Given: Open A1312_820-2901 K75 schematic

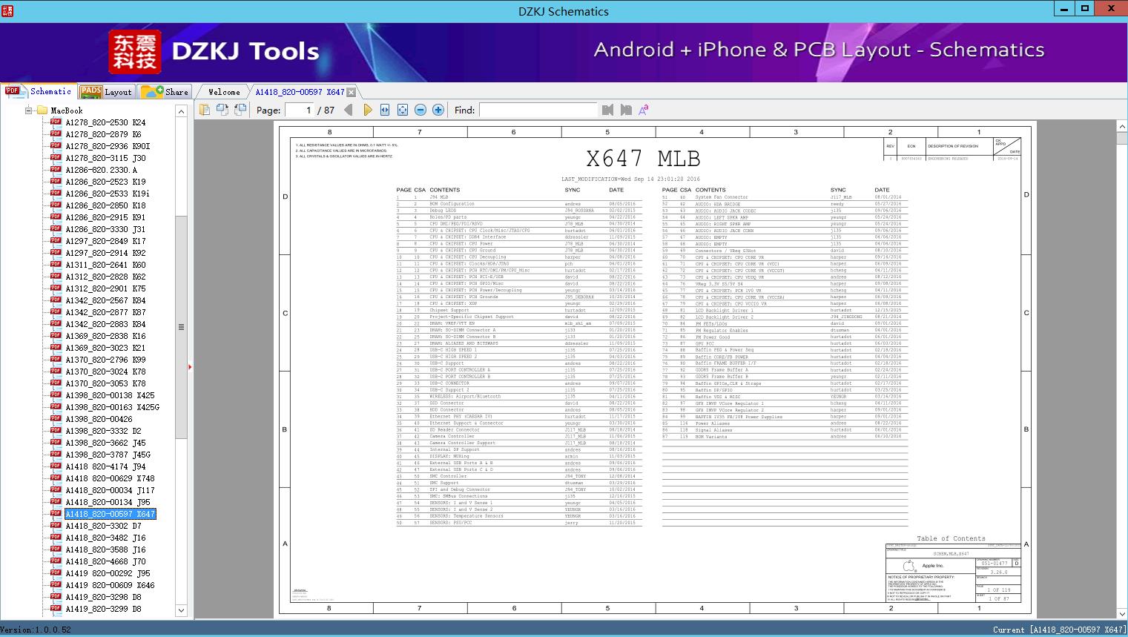Looking at the screenshot, I should 105,288.
